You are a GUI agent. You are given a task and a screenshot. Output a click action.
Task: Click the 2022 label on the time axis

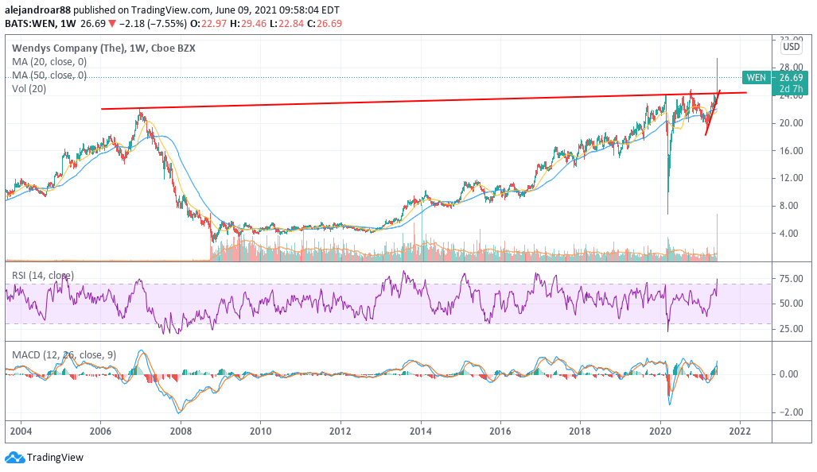740,431
